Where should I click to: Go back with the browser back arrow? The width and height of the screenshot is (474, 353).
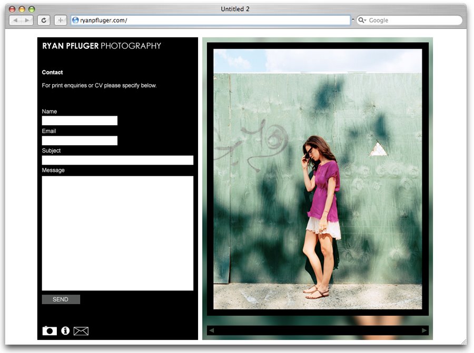point(15,20)
